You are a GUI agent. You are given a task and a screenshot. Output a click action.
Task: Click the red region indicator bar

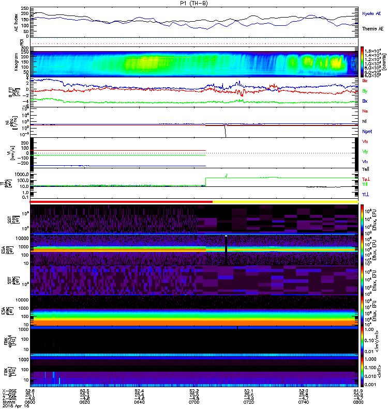(x=121, y=202)
